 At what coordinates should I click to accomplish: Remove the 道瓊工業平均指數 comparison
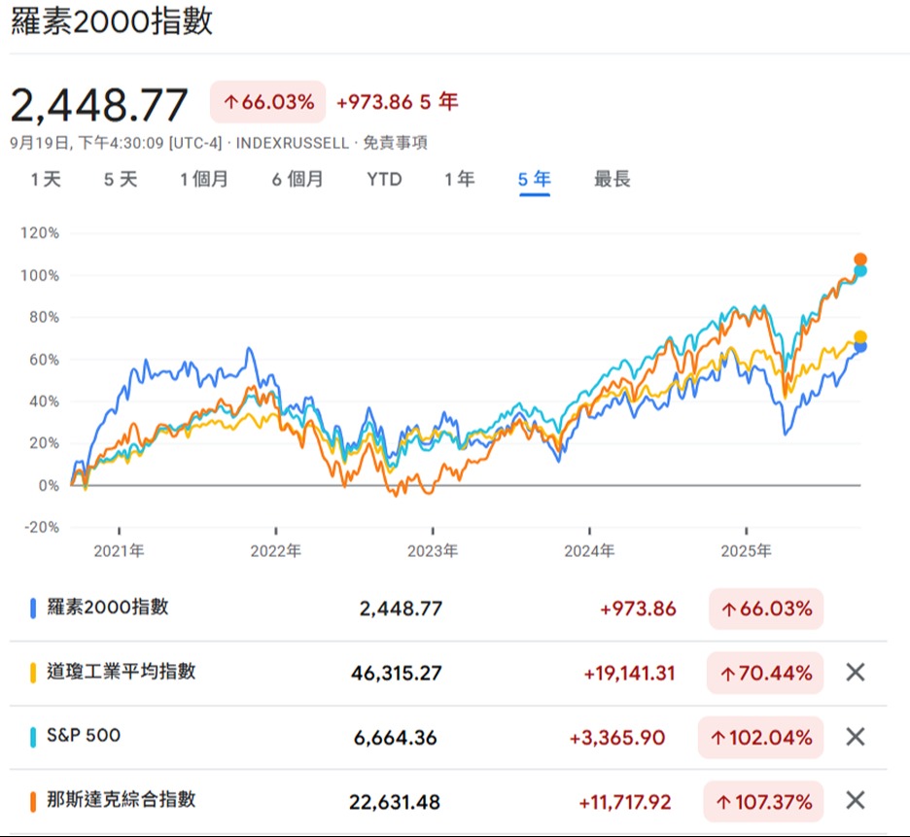[x=857, y=673]
